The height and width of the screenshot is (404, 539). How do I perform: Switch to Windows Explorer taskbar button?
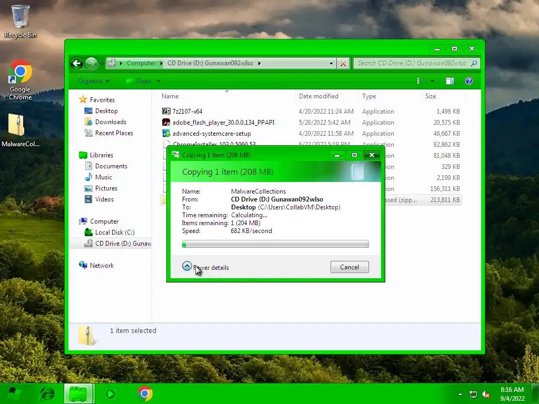pos(78,393)
